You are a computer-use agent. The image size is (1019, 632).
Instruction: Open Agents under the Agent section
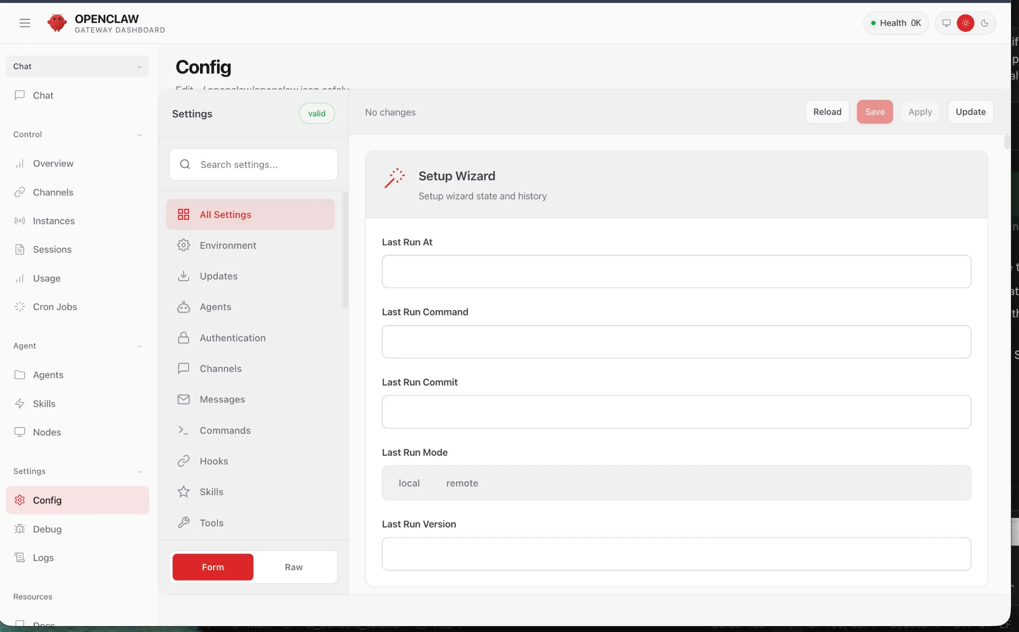78,375
